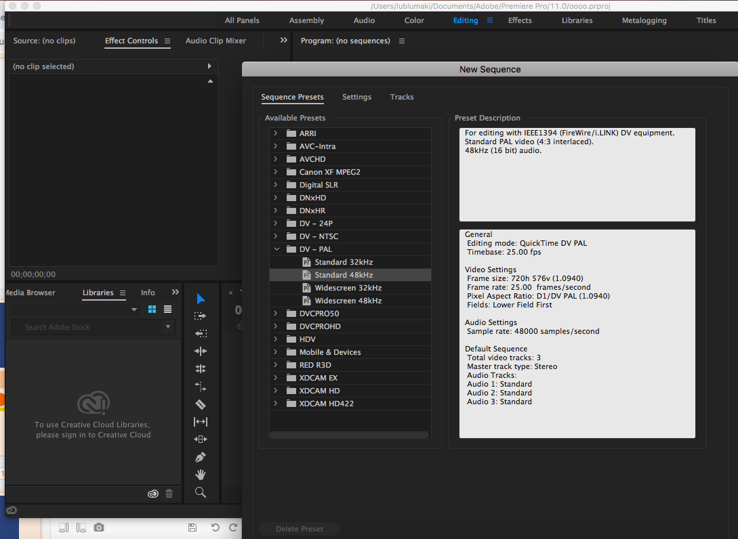
Task: Select the Rate Stretch tool
Action: tap(201, 387)
